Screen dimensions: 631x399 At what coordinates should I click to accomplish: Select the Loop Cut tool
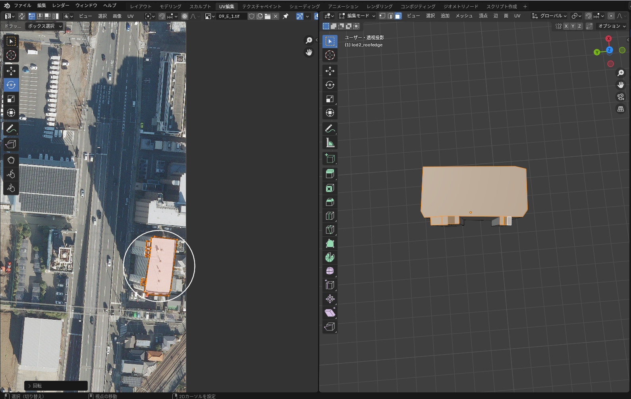pos(330,216)
